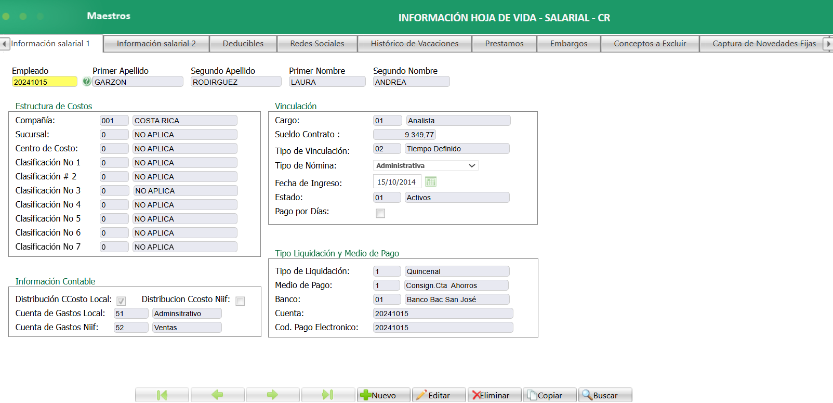The image size is (833, 403).
Task: Search records with Buscar
Action: (x=605, y=395)
